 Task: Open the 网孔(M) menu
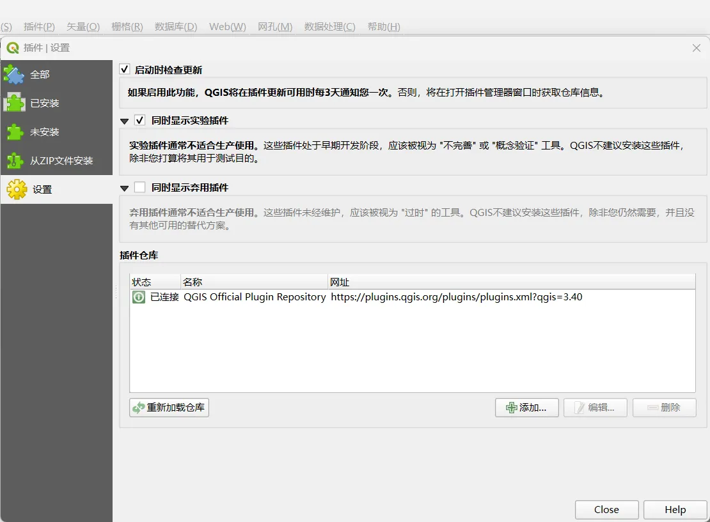275,27
